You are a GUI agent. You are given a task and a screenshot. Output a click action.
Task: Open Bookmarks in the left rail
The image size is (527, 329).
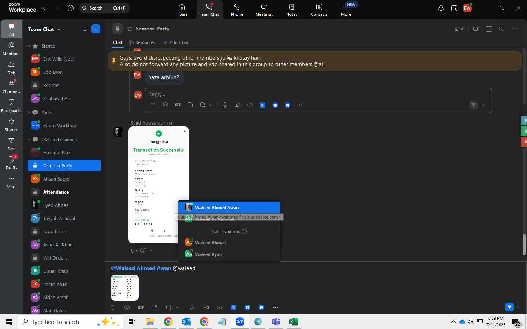pos(11,106)
